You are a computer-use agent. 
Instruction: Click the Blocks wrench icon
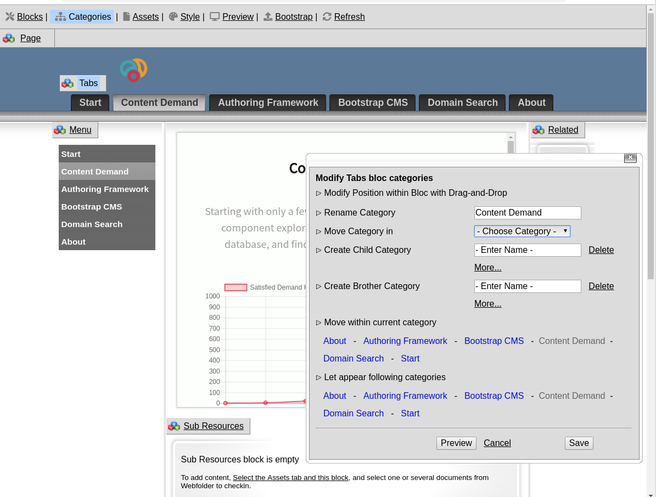click(10, 16)
